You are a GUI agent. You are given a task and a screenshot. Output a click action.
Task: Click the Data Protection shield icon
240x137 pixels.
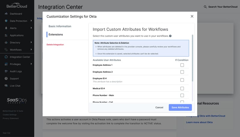pyautogui.click(x=6, y=21)
